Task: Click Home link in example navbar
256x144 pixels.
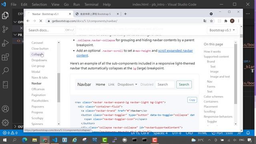Action: [100, 84]
